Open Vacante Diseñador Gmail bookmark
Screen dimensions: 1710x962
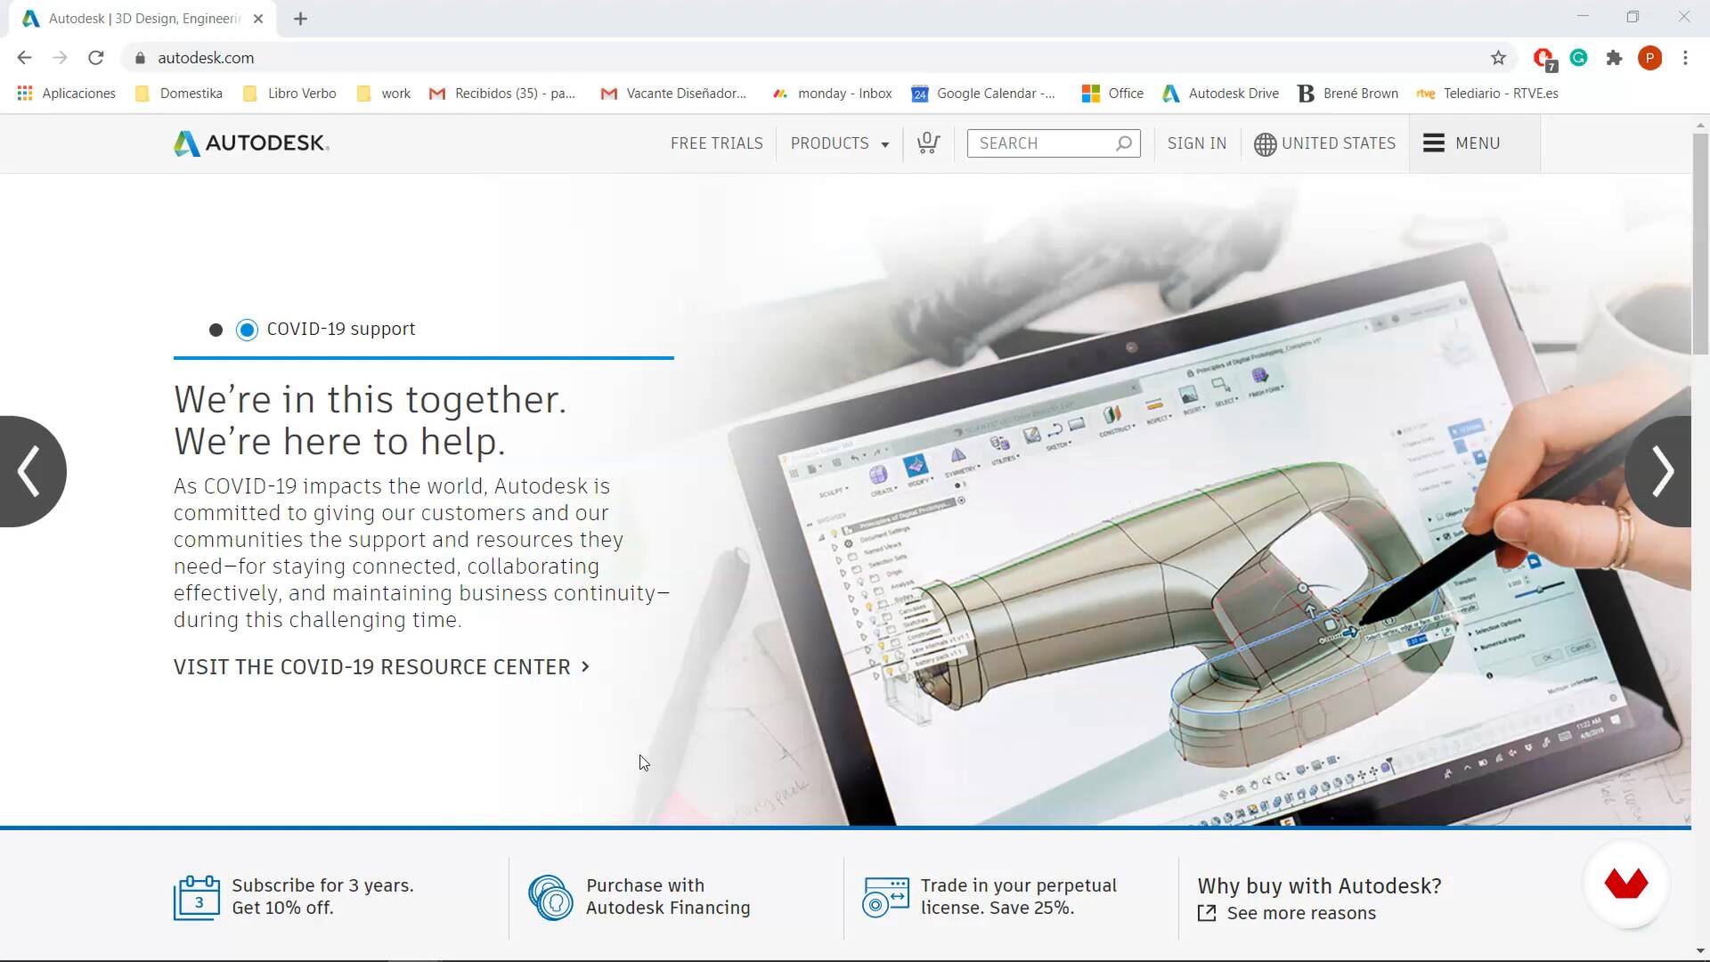[674, 94]
